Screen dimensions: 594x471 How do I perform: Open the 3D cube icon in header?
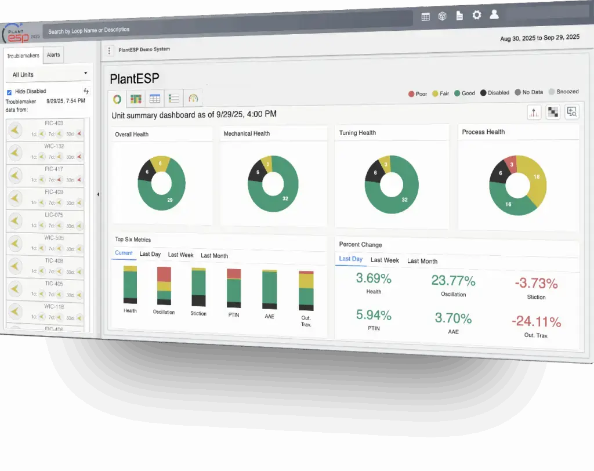(442, 17)
